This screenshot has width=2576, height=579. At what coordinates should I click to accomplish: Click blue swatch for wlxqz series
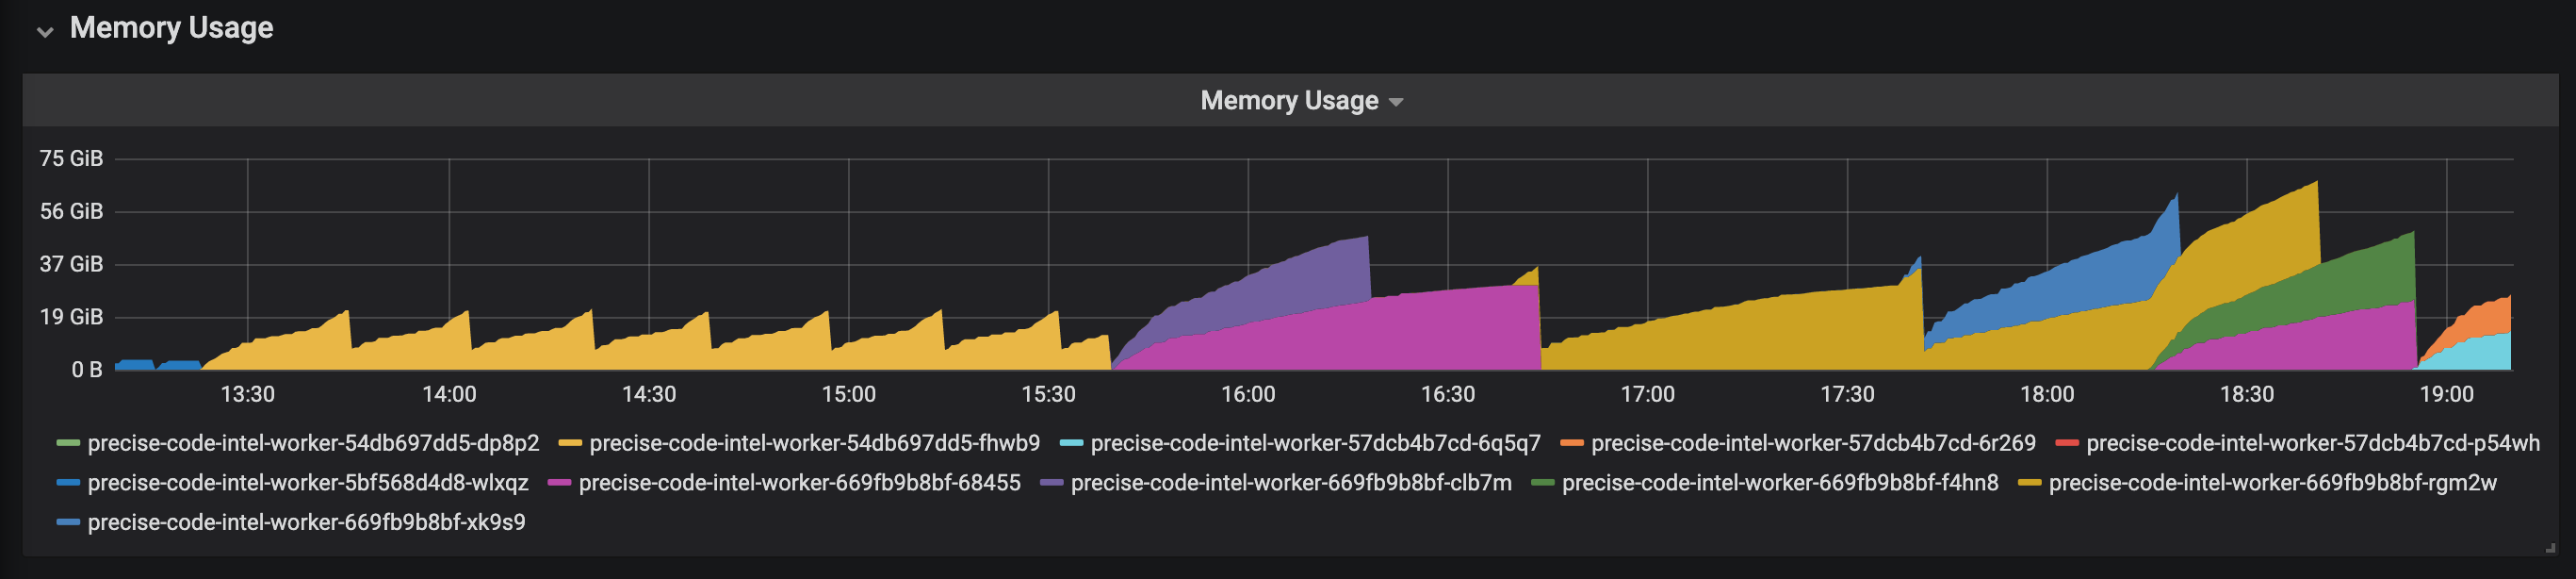pos(68,483)
